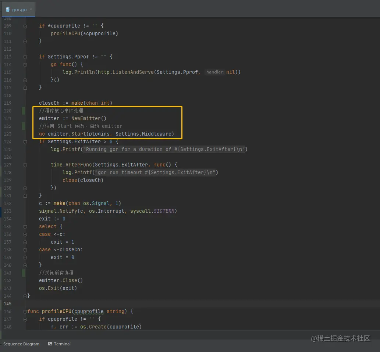Click 'case <-c:' on line 136
Viewport: 380px width, 352px height.
(52, 234)
